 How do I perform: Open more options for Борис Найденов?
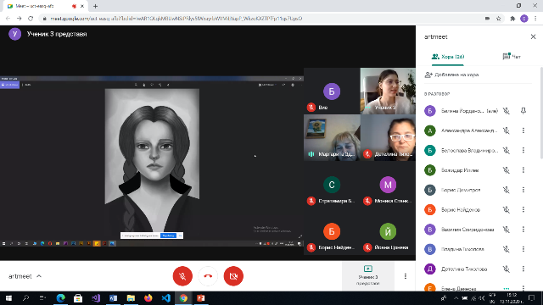click(x=523, y=209)
